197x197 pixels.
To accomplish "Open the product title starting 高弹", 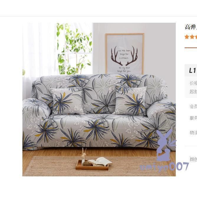I will (191, 27).
